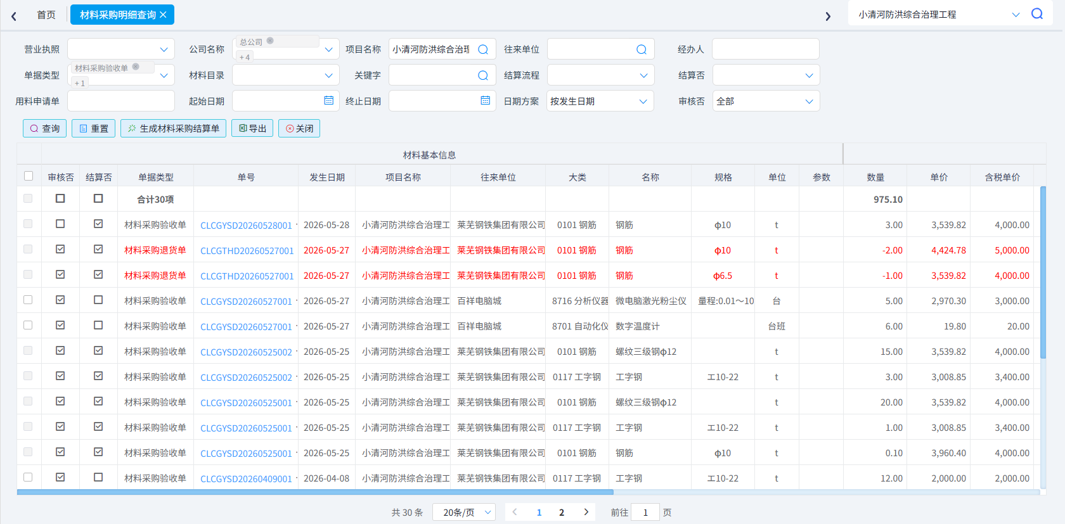Viewport: 1065px width, 524px height.
Task: Click 生成材料采购结算单 button
Action: click(x=173, y=129)
